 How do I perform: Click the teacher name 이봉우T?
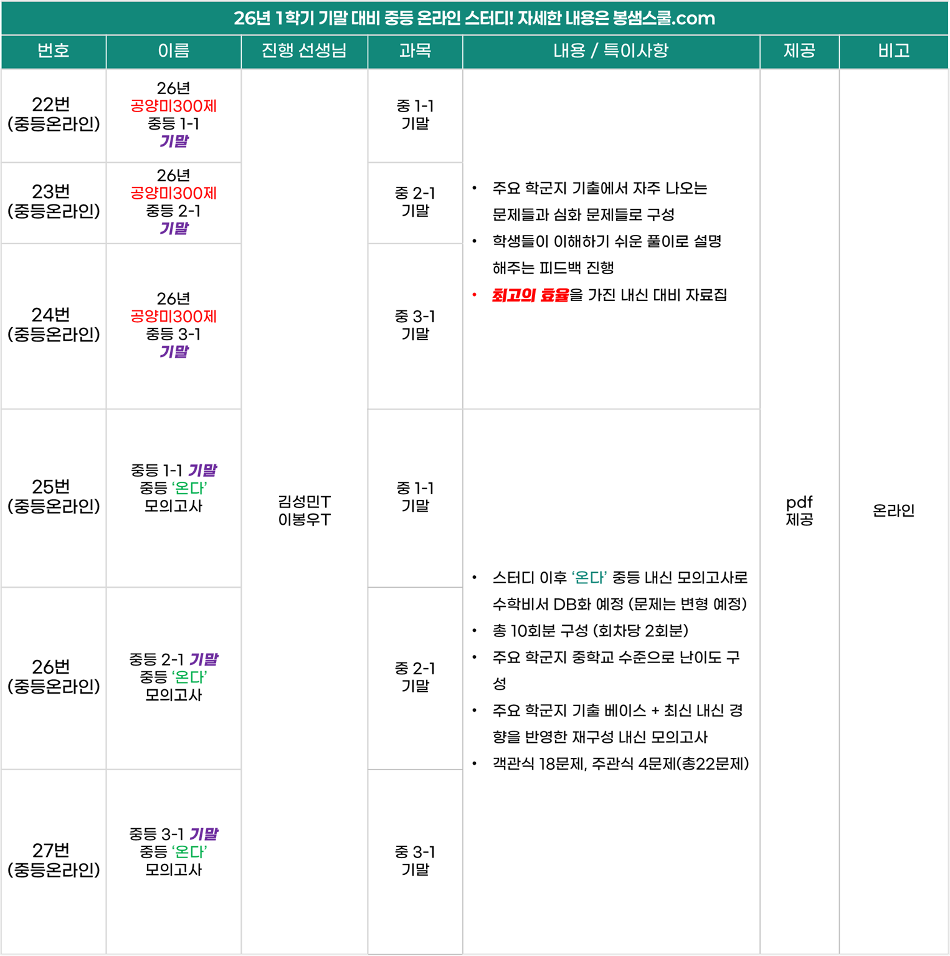[305, 520]
